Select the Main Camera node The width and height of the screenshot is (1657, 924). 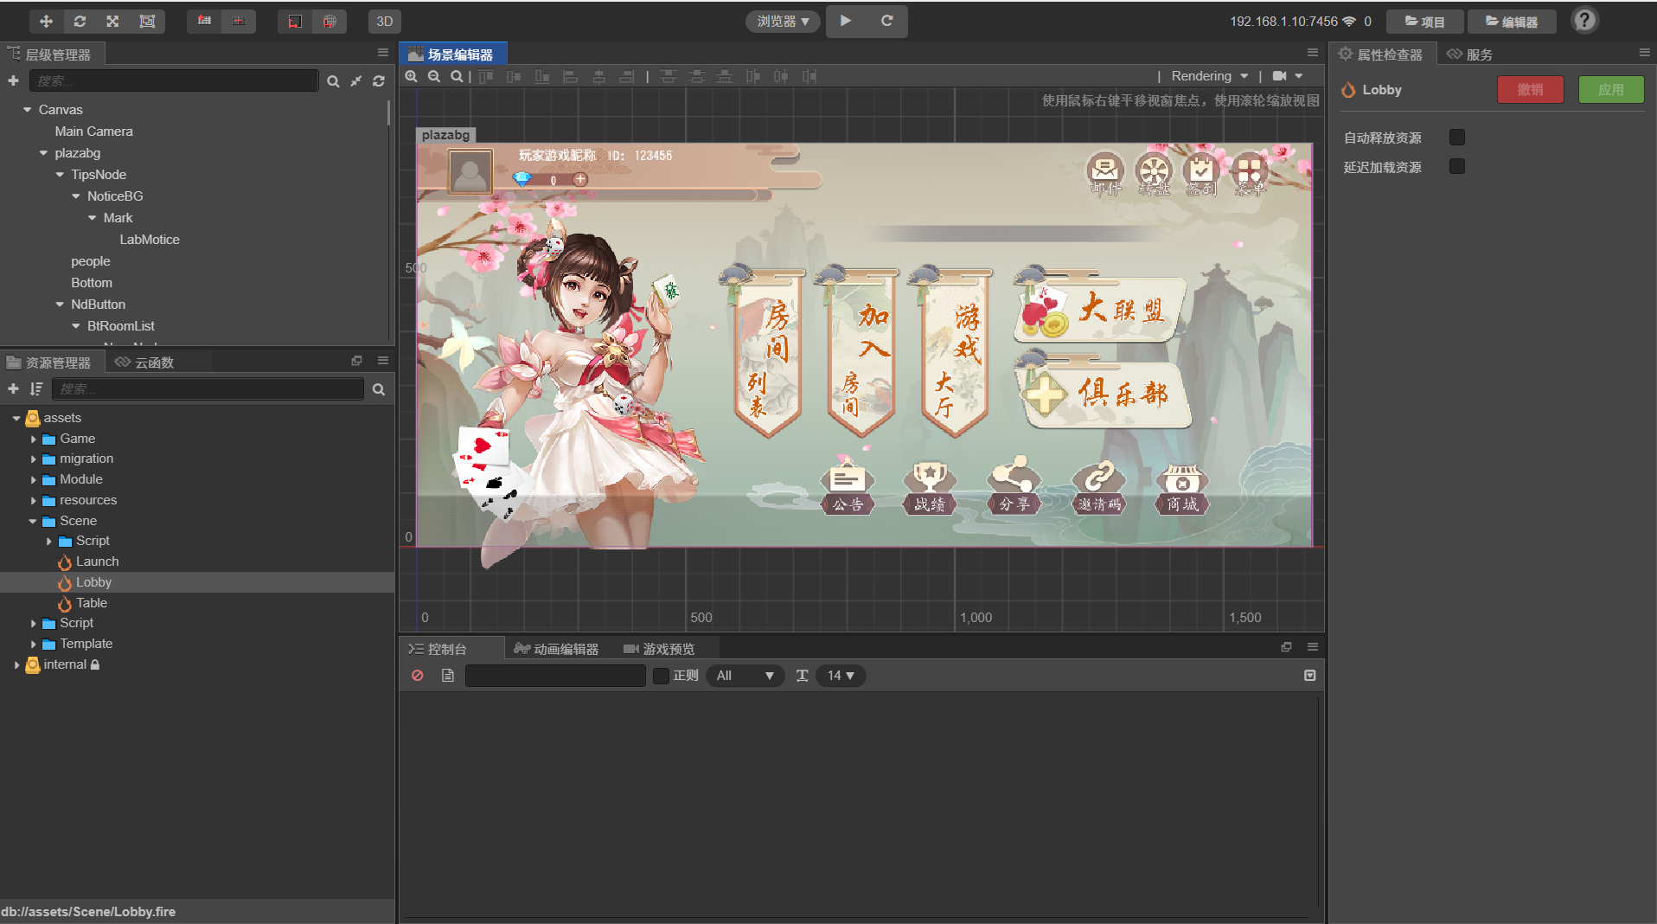(93, 132)
